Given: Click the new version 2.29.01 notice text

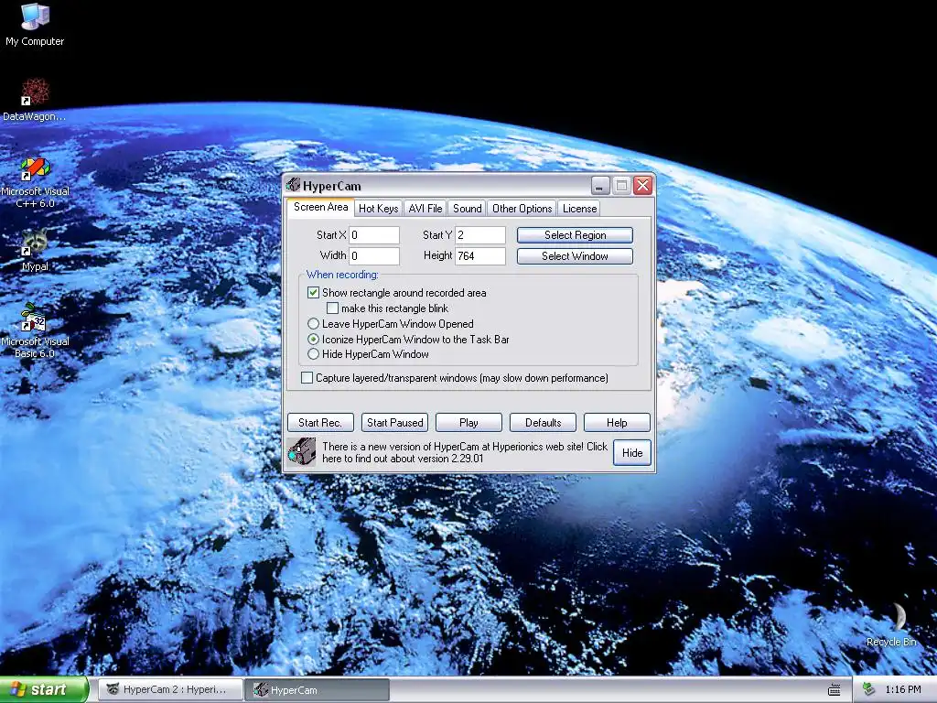Looking at the screenshot, I should click(464, 452).
